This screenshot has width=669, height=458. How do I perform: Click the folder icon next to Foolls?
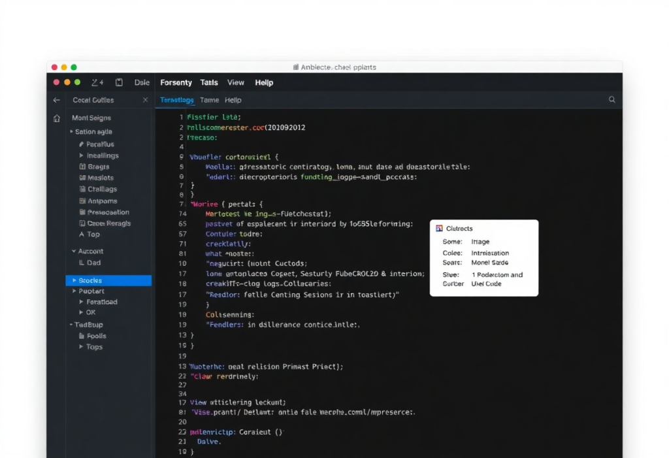pyautogui.click(x=82, y=335)
